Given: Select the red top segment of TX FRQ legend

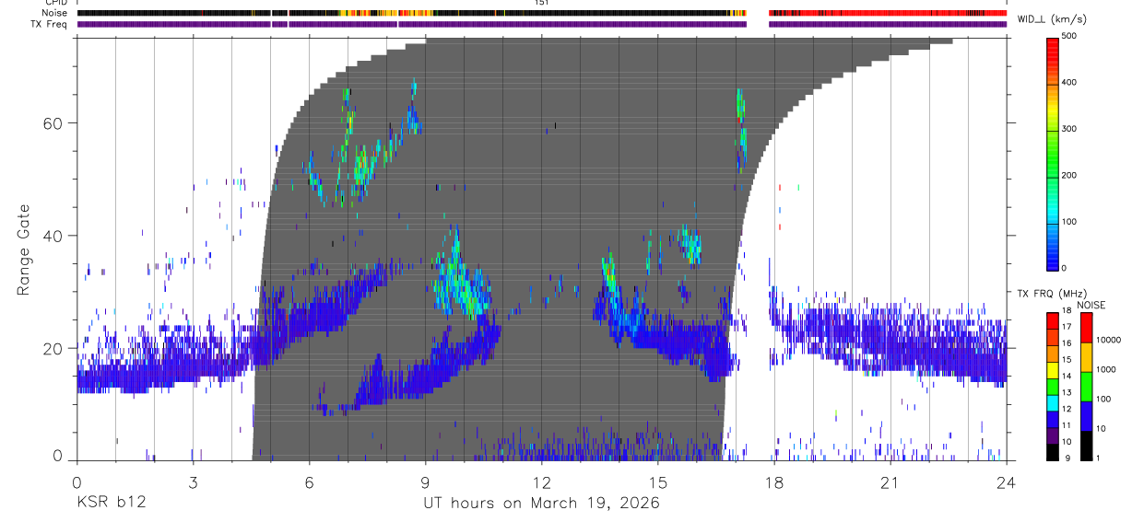Looking at the screenshot, I should pos(1052,320).
